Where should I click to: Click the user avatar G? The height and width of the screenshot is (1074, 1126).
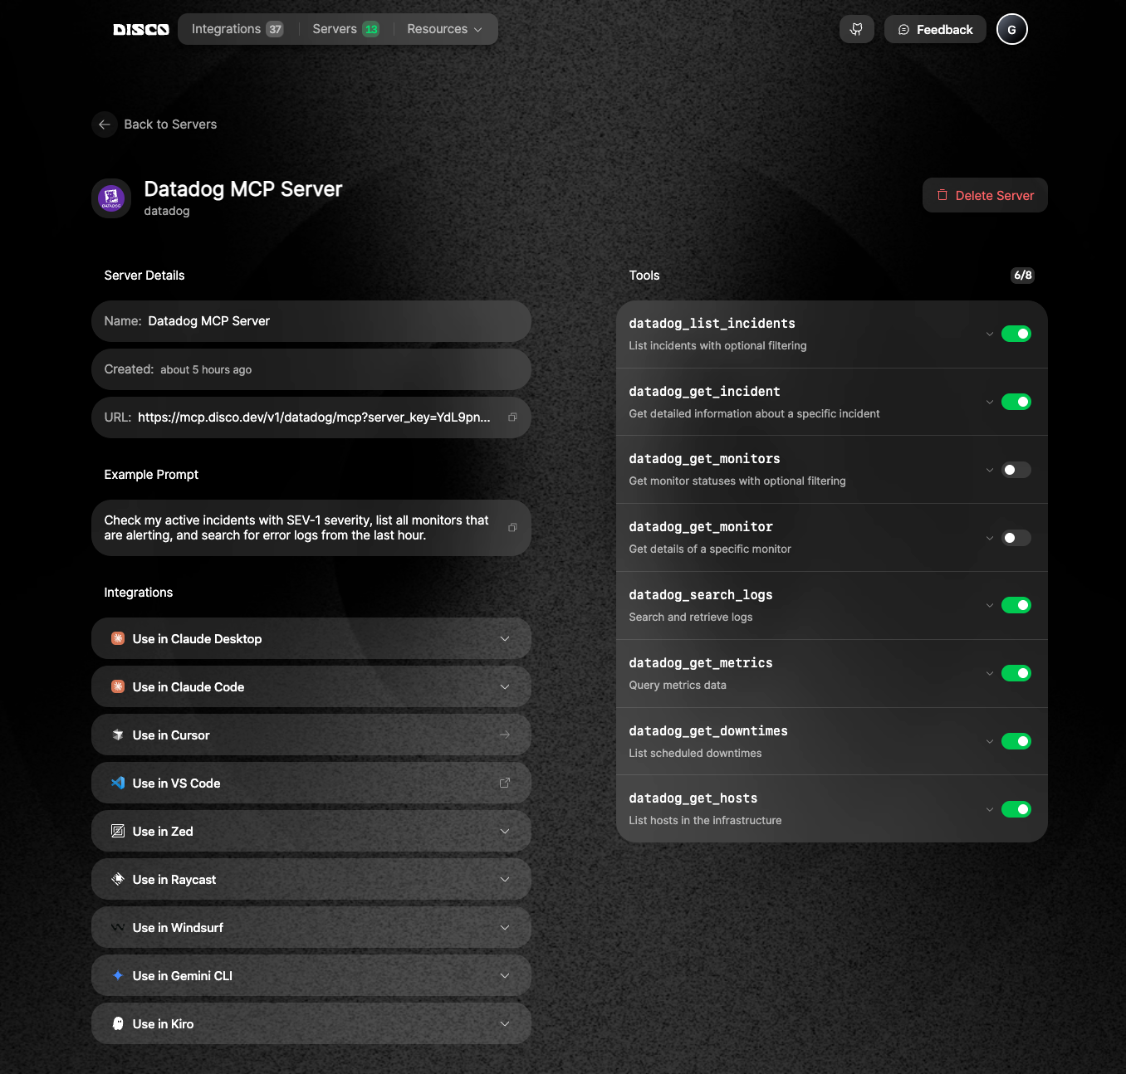pyautogui.click(x=1012, y=29)
